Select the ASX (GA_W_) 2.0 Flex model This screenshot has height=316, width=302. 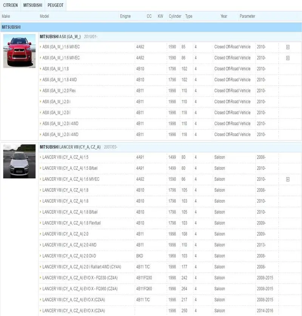(59, 91)
